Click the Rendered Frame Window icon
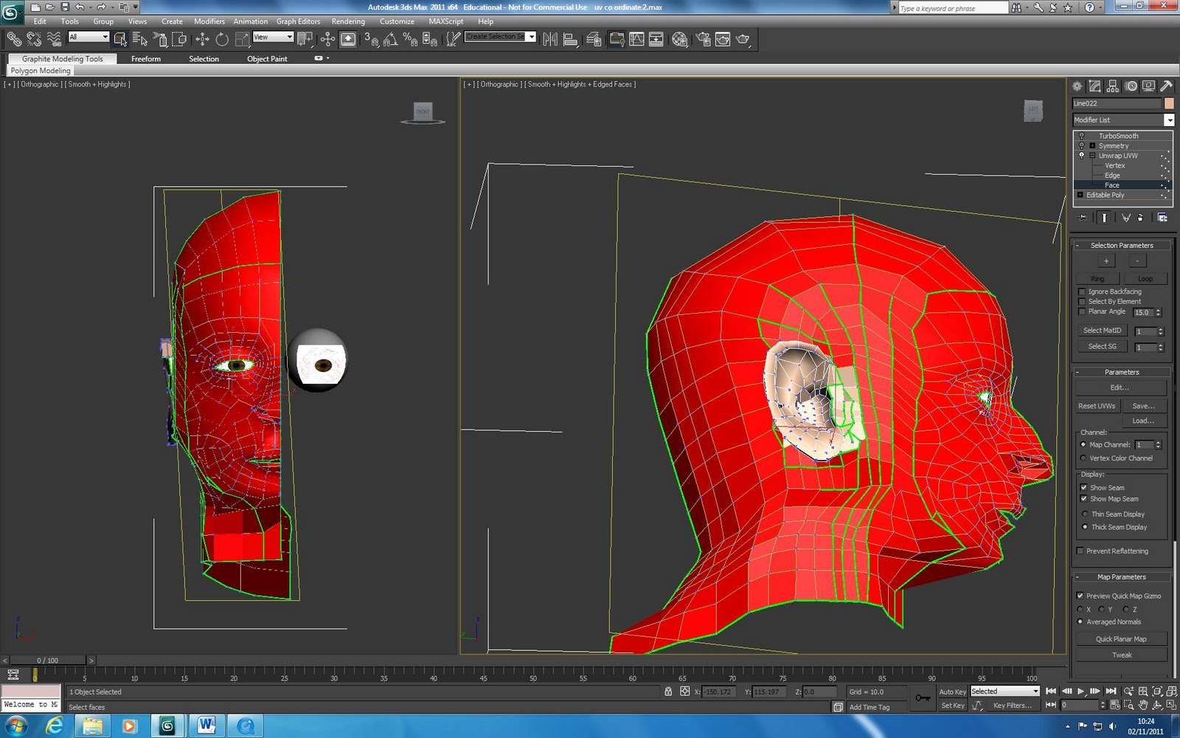The width and height of the screenshot is (1180, 738). (x=723, y=38)
